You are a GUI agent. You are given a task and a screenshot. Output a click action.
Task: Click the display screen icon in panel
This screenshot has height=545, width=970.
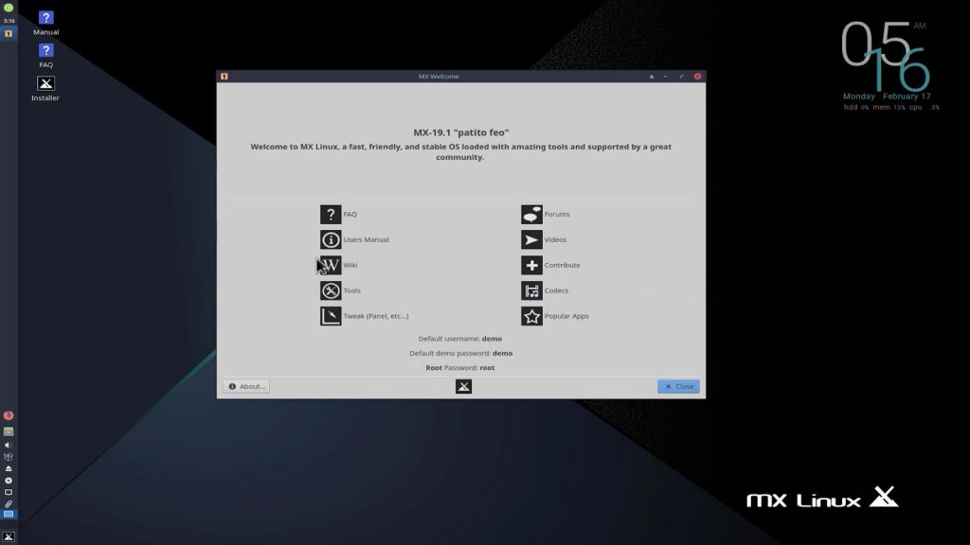pos(9,492)
